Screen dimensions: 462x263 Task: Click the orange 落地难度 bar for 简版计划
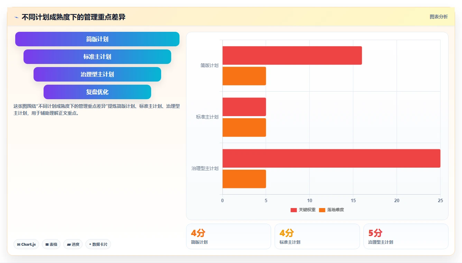(244, 76)
